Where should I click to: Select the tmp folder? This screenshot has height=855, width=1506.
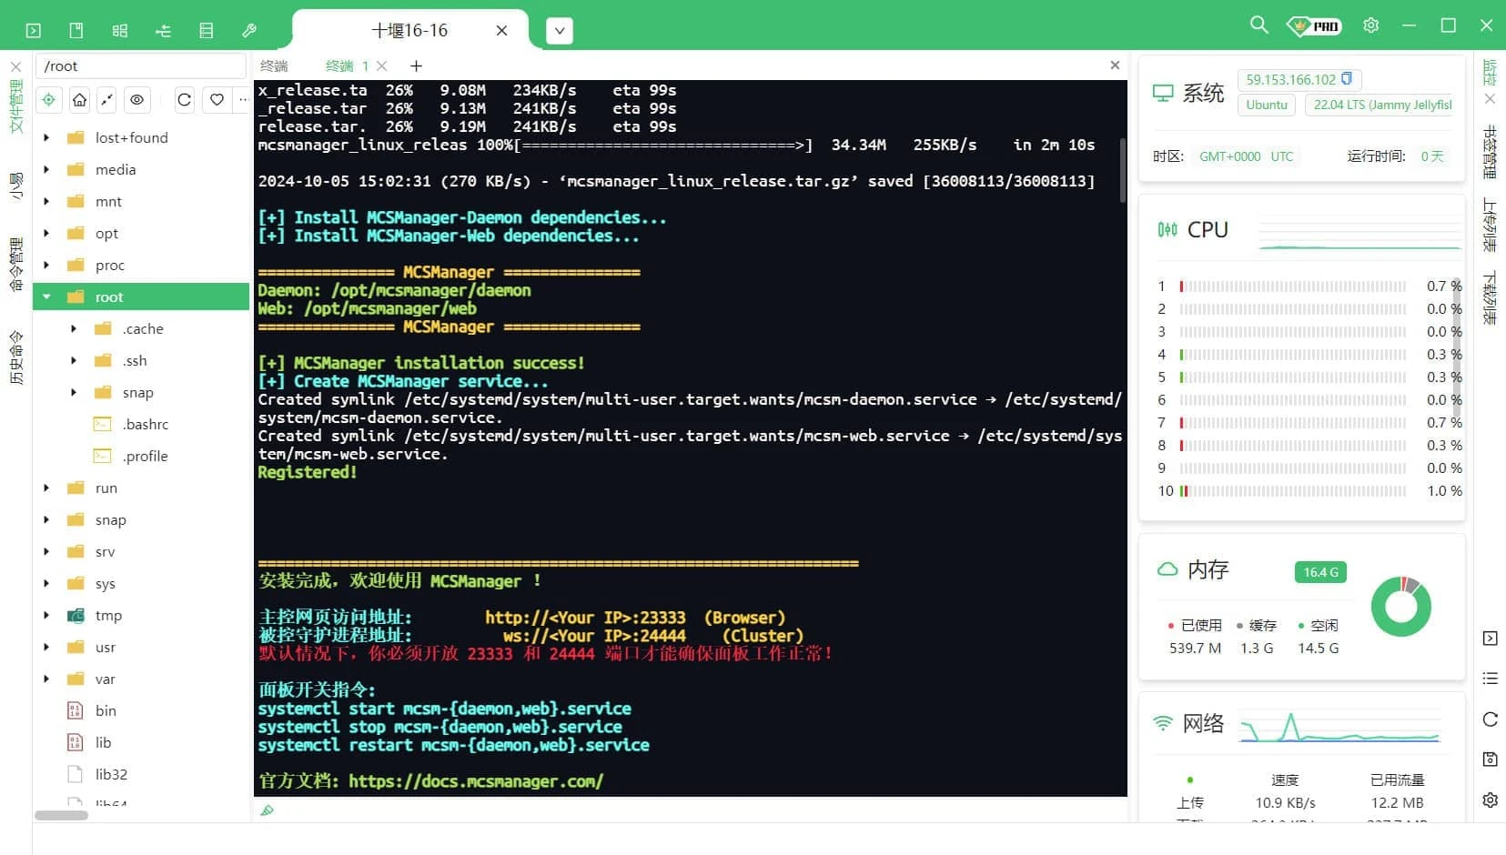108,615
